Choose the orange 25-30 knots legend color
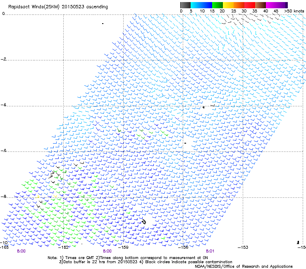Image resolution: width=306 pixels, height=269 pixels. [239, 5]
